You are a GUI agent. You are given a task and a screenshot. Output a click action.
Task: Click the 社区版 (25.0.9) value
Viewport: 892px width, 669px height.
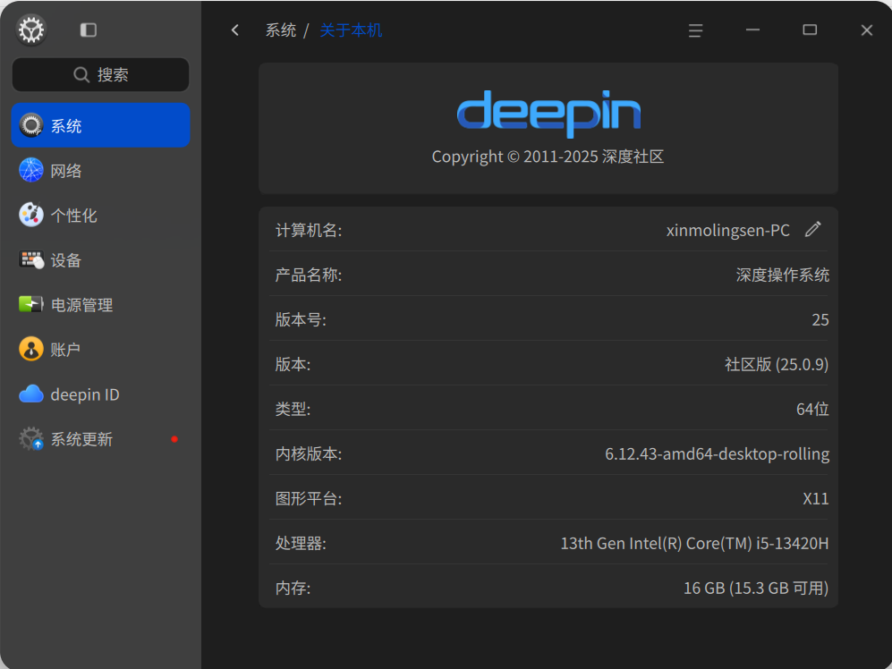point(777,364)
